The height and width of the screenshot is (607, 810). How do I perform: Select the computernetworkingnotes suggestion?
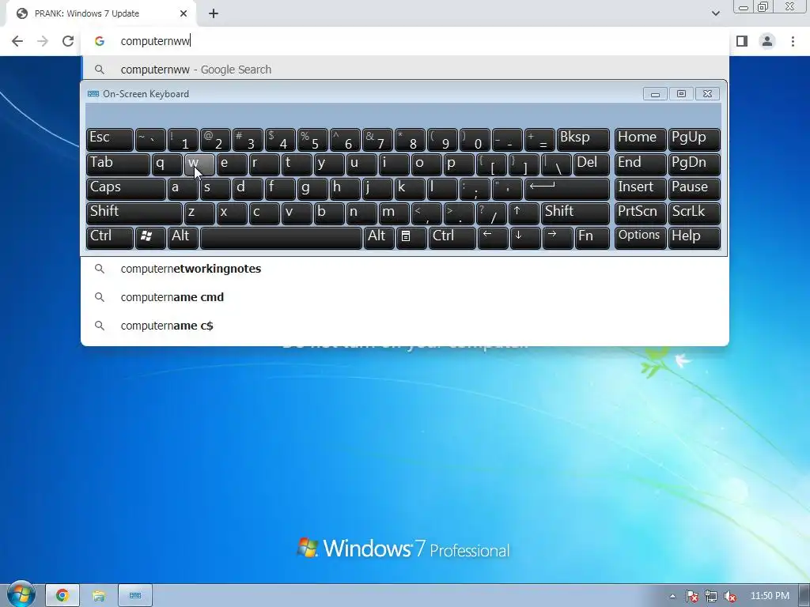(404, 269)
